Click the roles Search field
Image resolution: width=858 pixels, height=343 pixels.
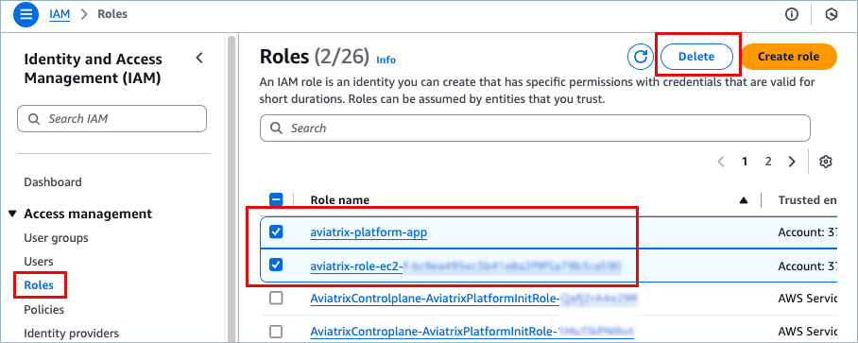point(535,128)
